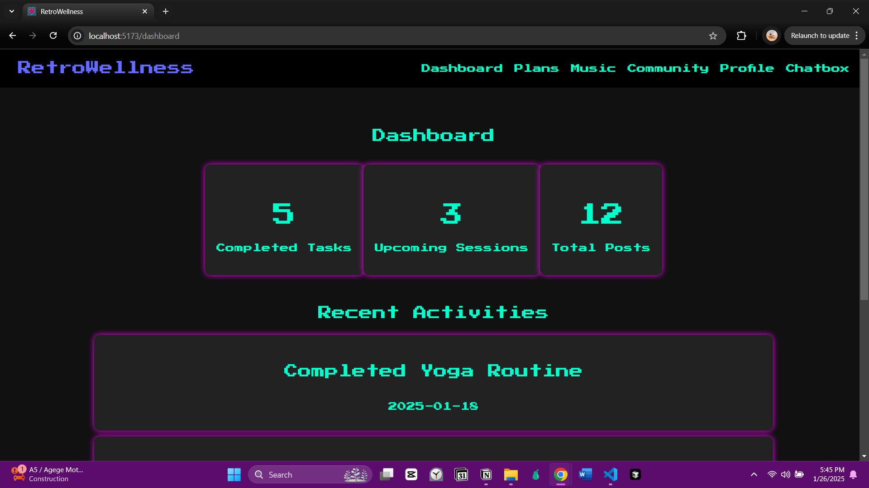View site information icon in address bar
Image resolution: width=869 pixels, height=488 pixels.
(x=78, y=36)
